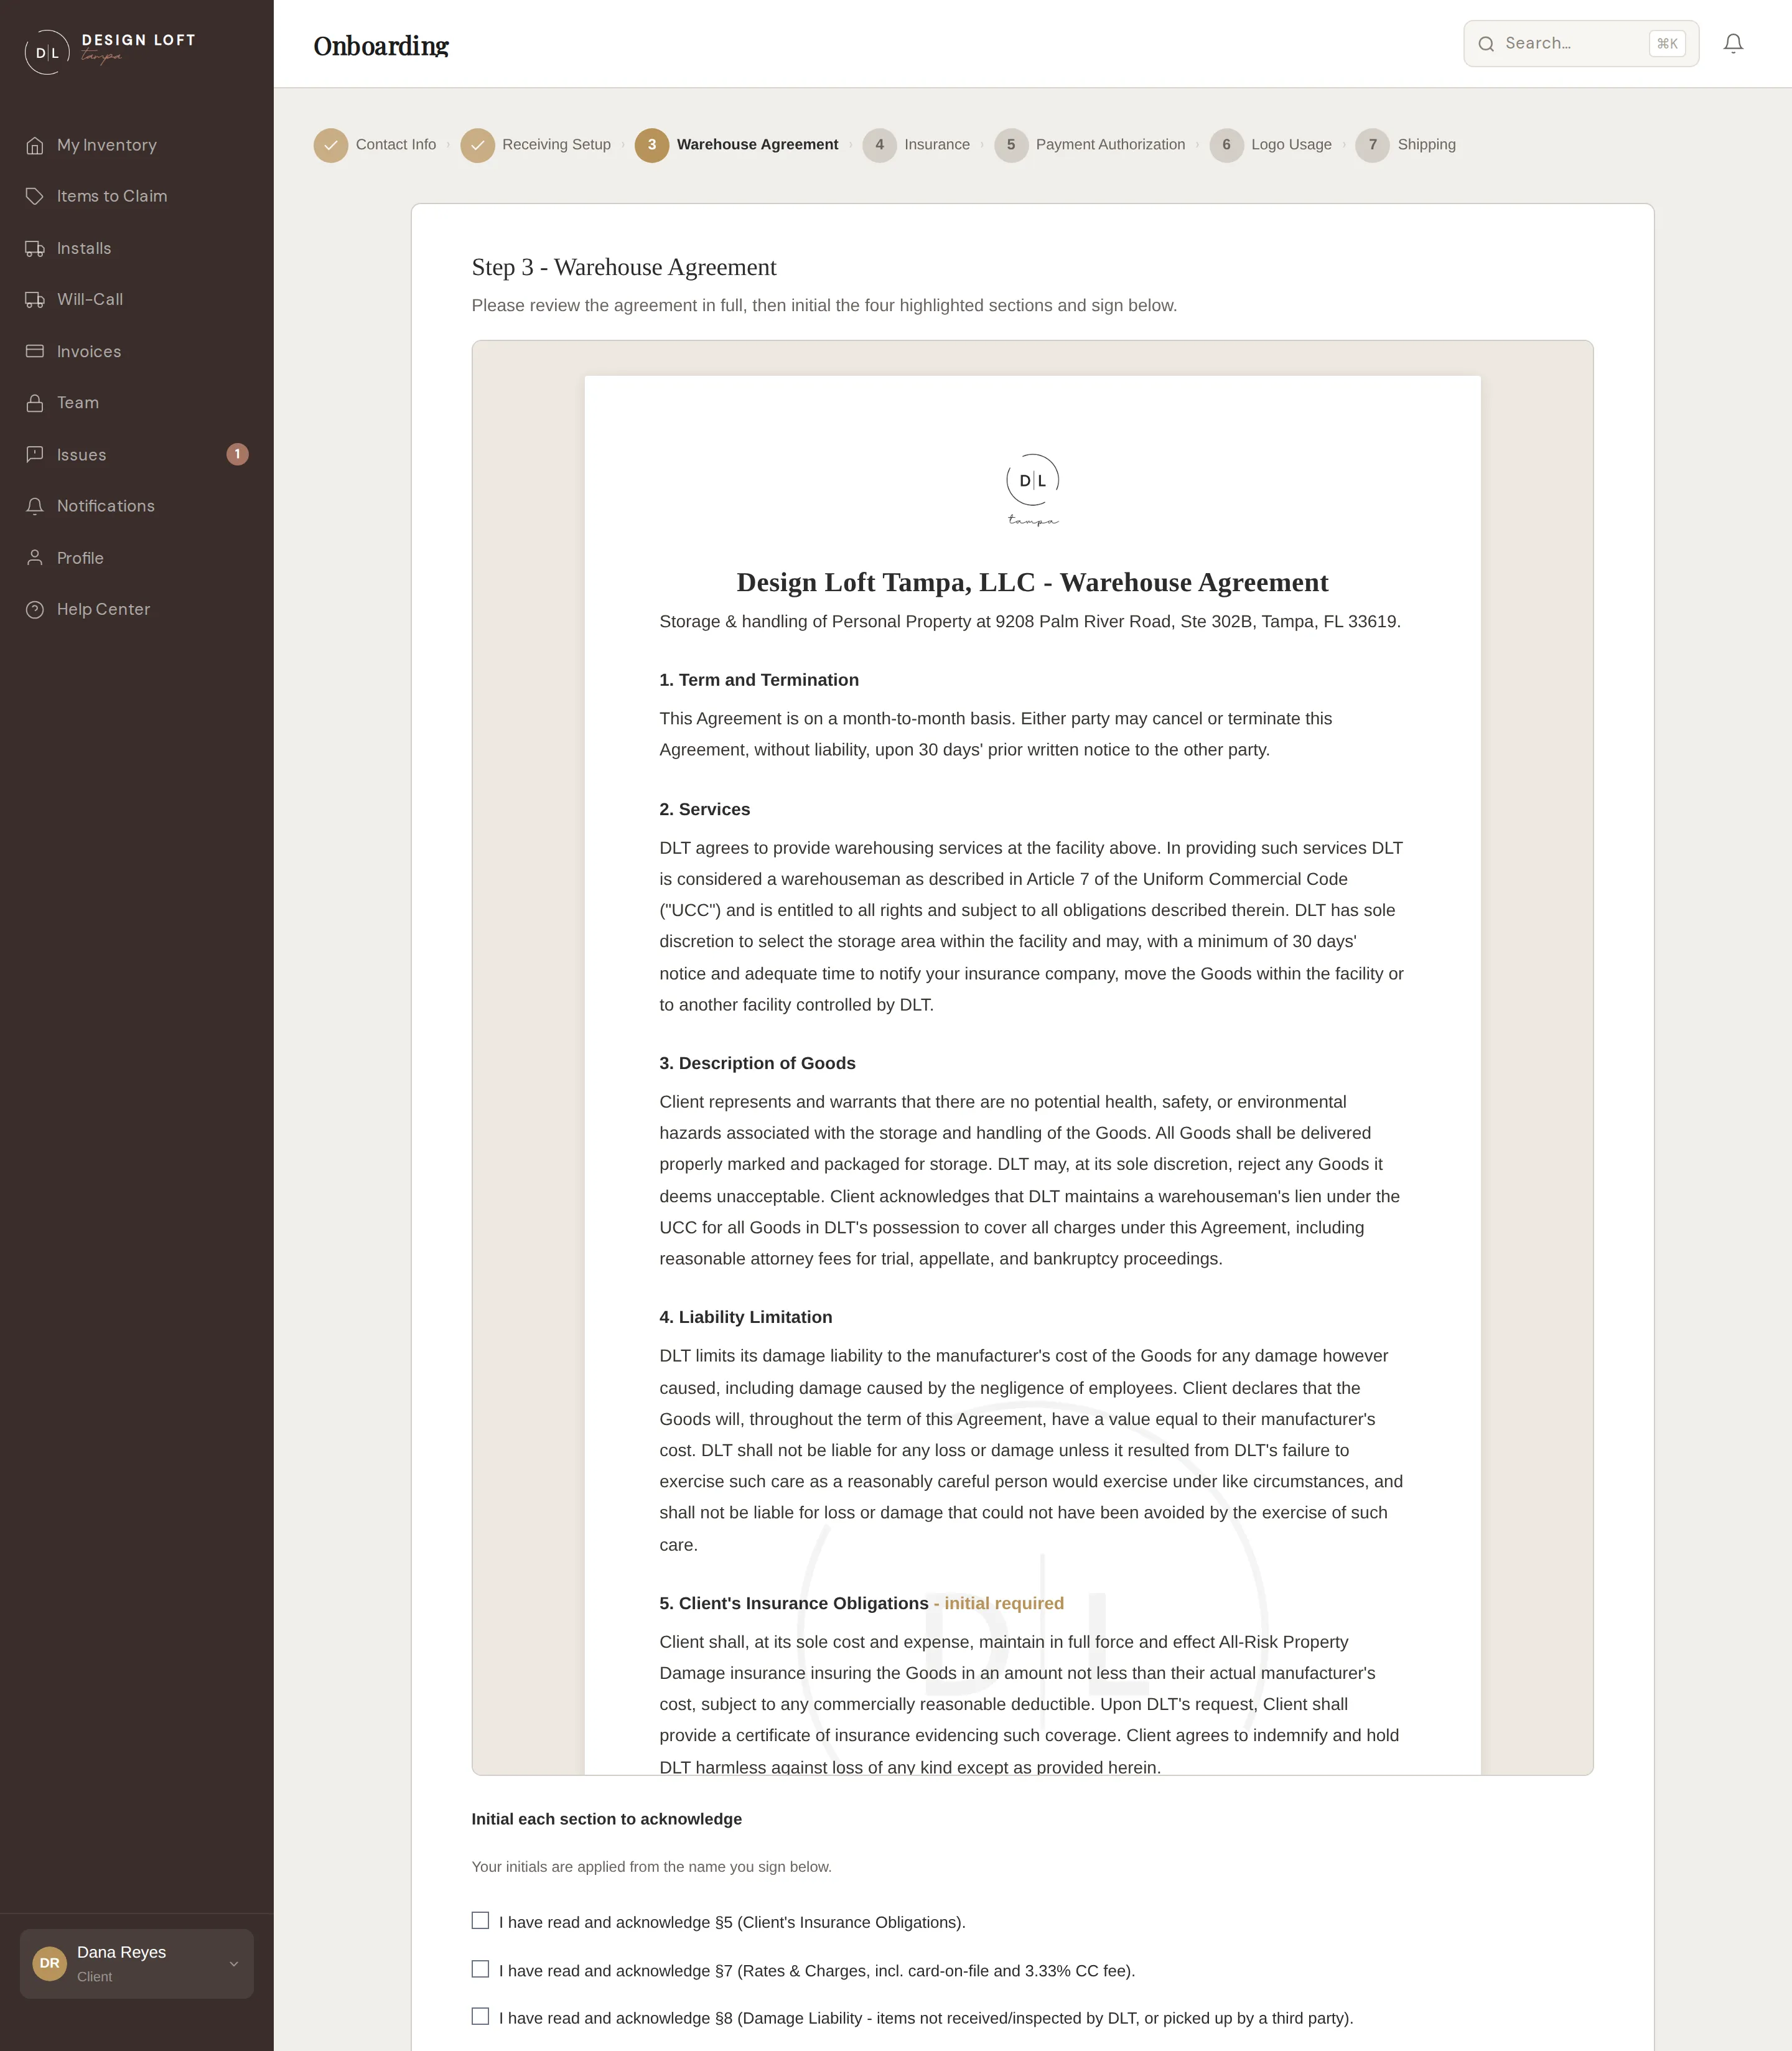Select the Logo Usage step label
The height and width of the screenshot is (2051, 1792).
1291,145
